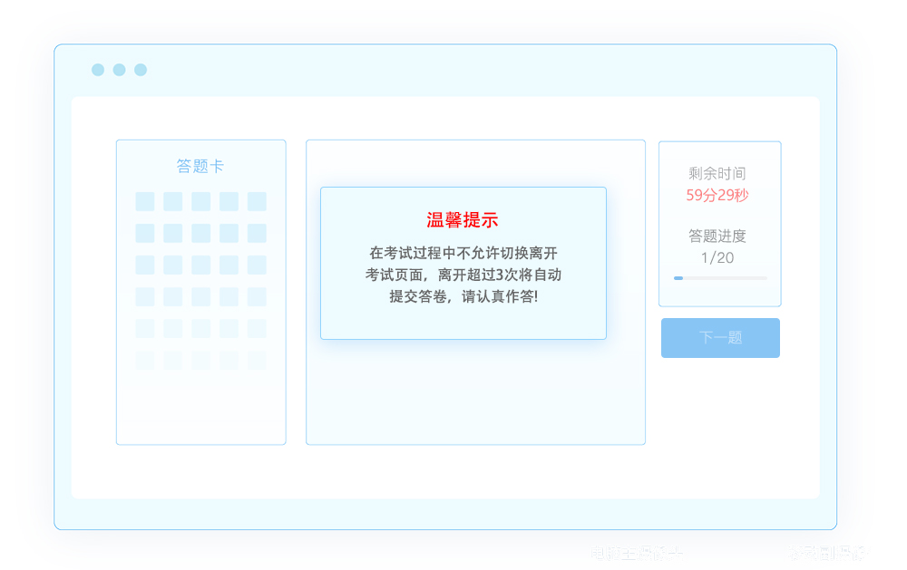Pick first square in answer card's bottom row
Image resolution: width=907 pixels, height=570 pixels.
click(x=145, y=360)
